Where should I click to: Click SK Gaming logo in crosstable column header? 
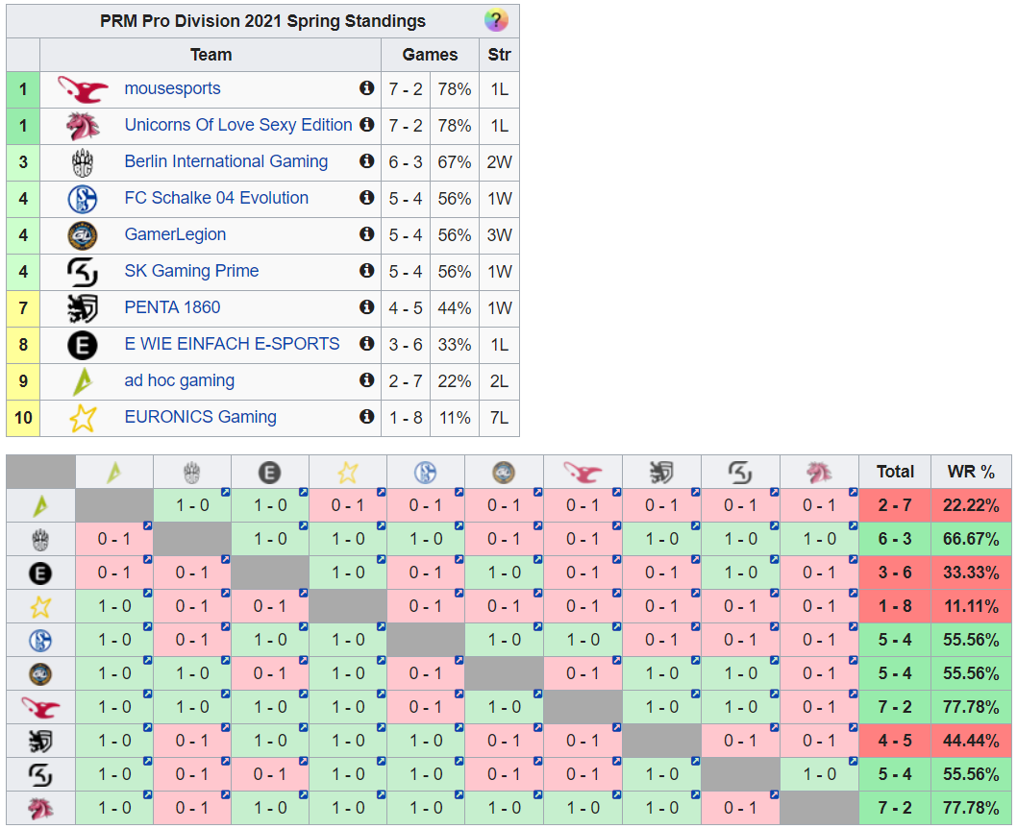739,472
